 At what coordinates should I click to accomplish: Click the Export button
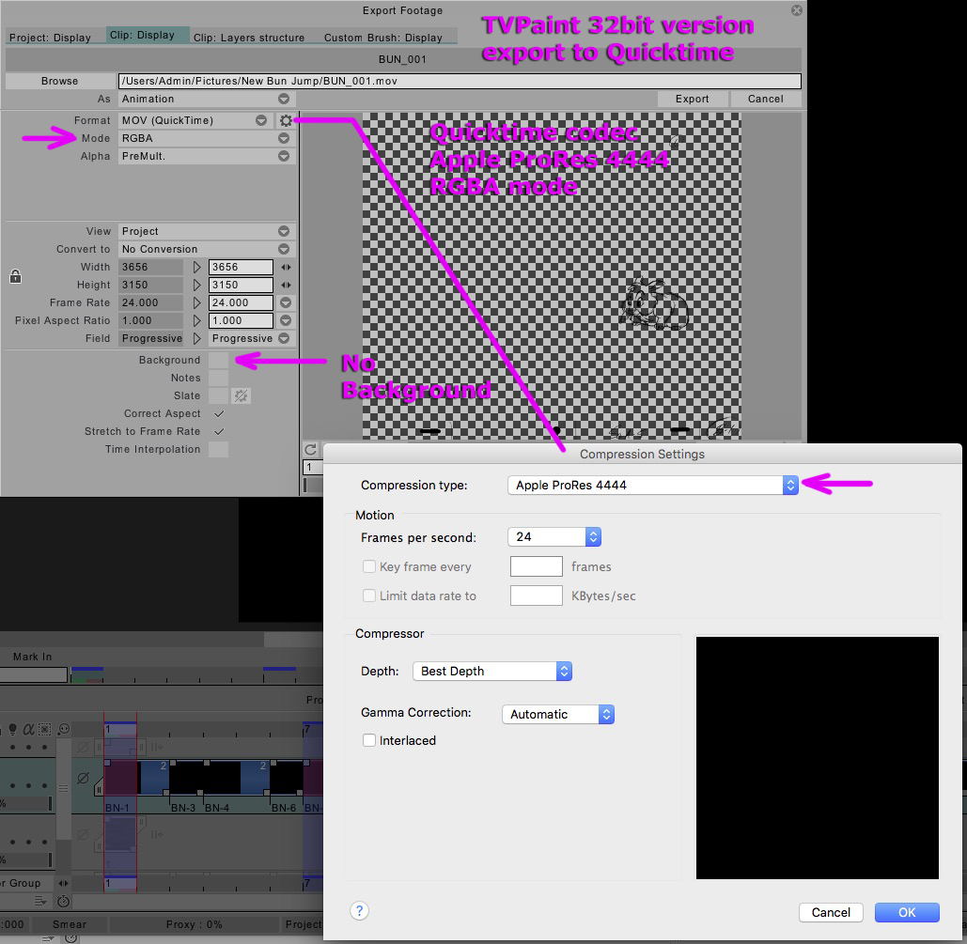(692, 99)
